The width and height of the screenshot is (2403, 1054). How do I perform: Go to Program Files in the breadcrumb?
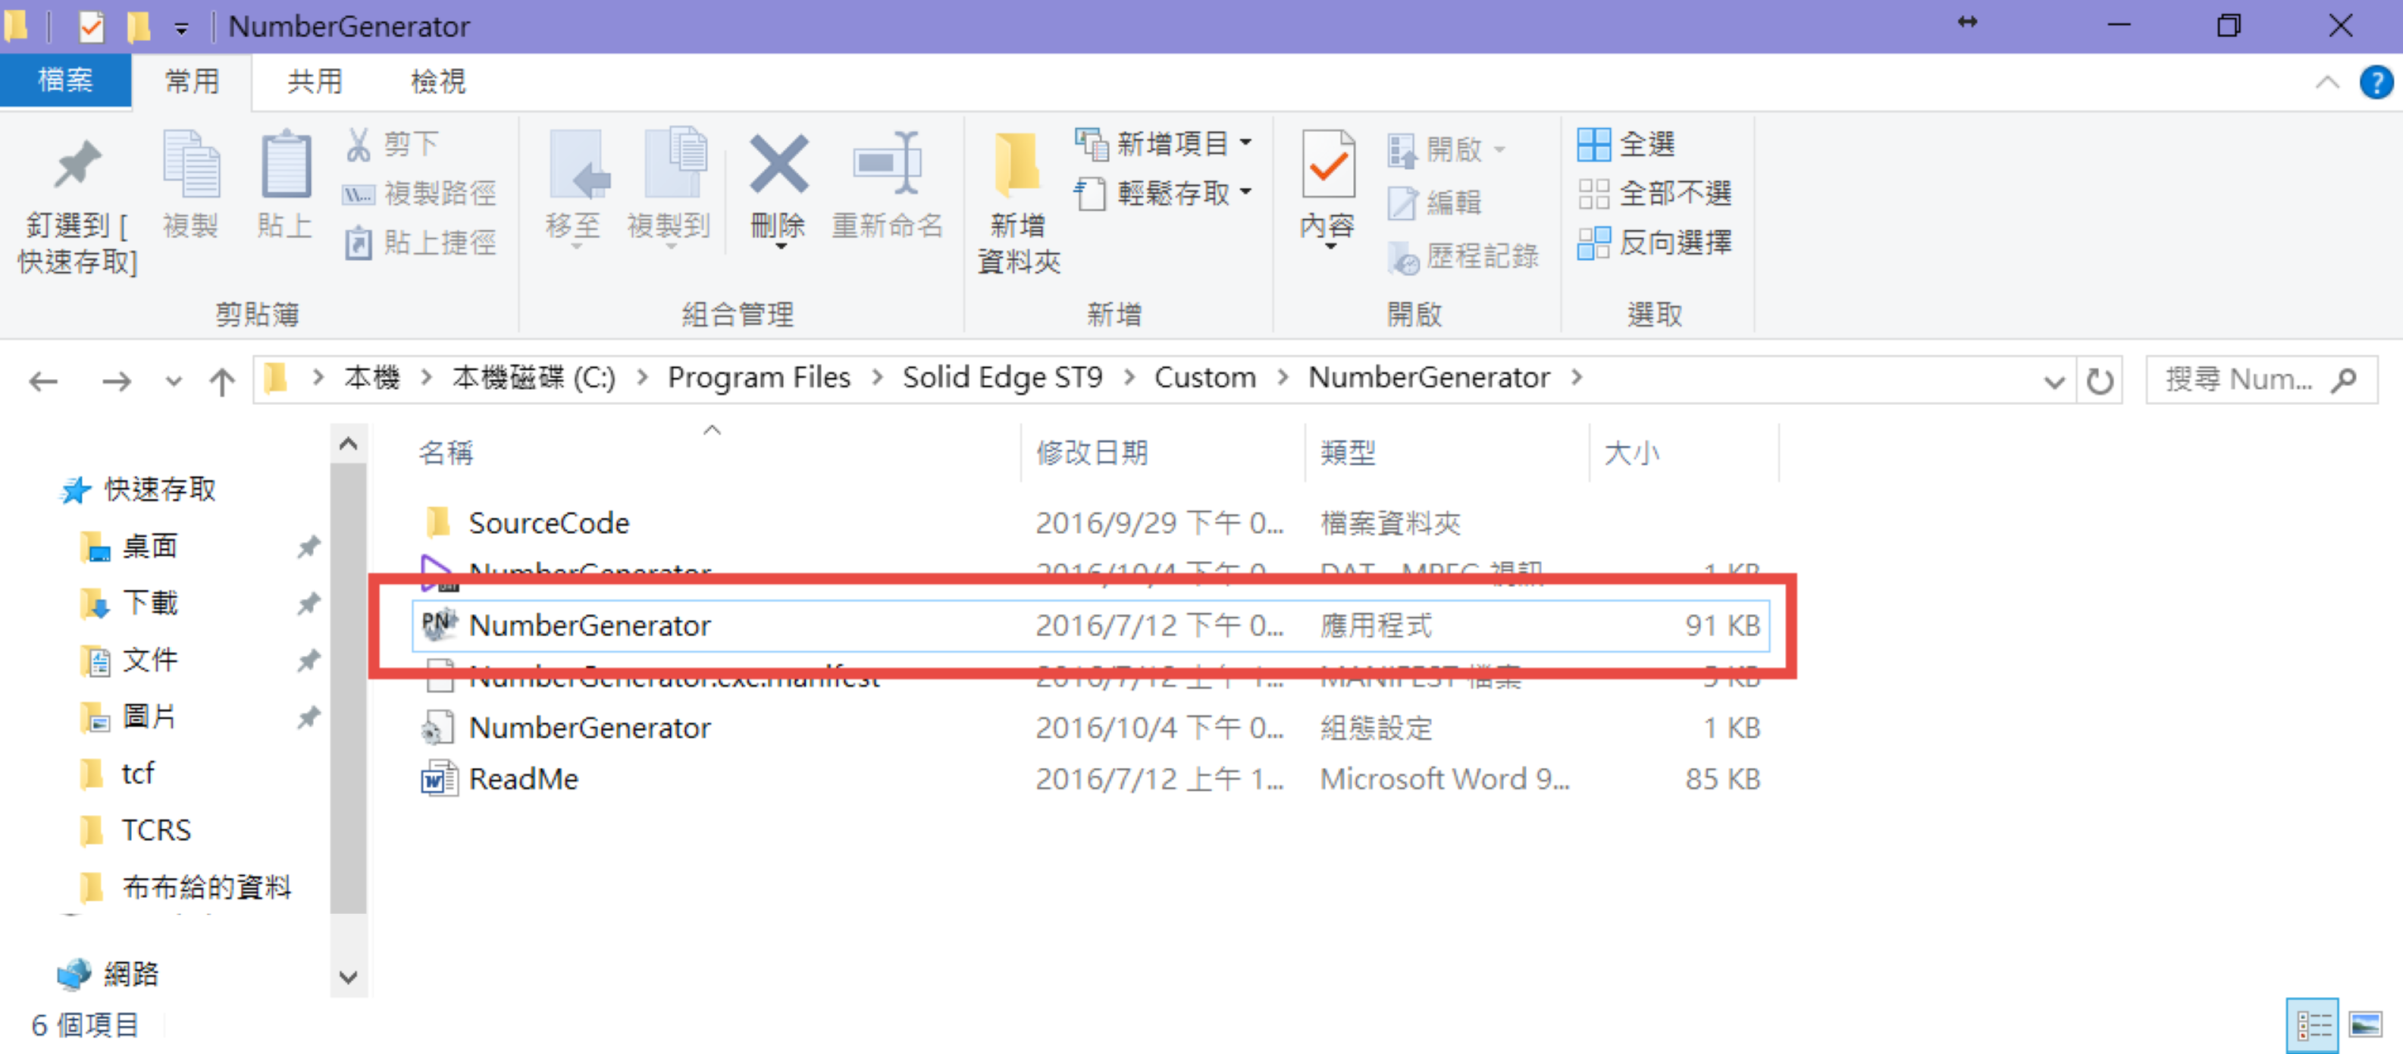758,377
